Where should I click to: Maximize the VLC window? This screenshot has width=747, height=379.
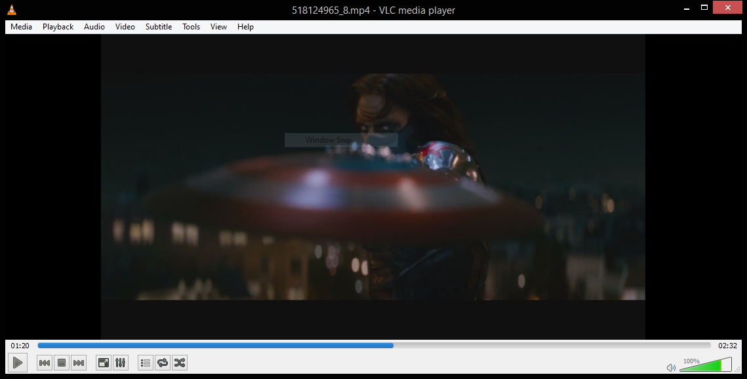704,8
